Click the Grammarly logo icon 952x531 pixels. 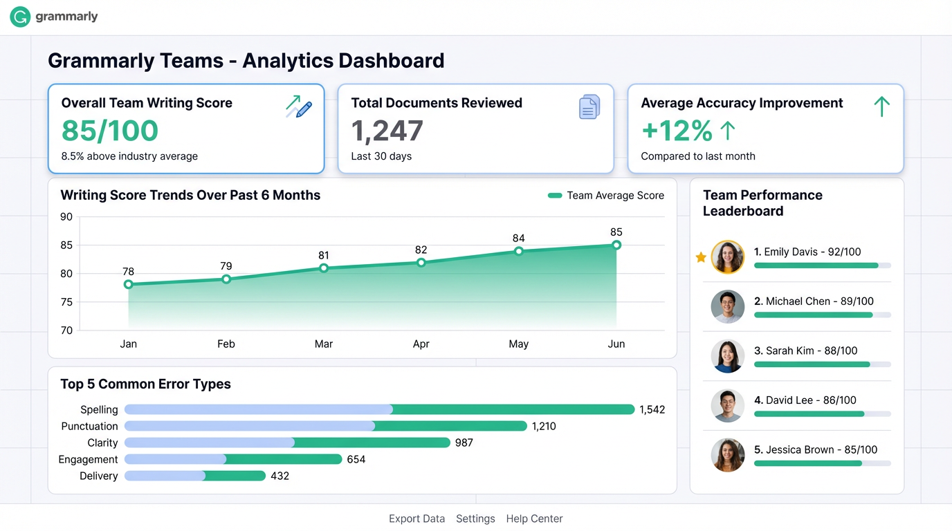pos(19,17)
